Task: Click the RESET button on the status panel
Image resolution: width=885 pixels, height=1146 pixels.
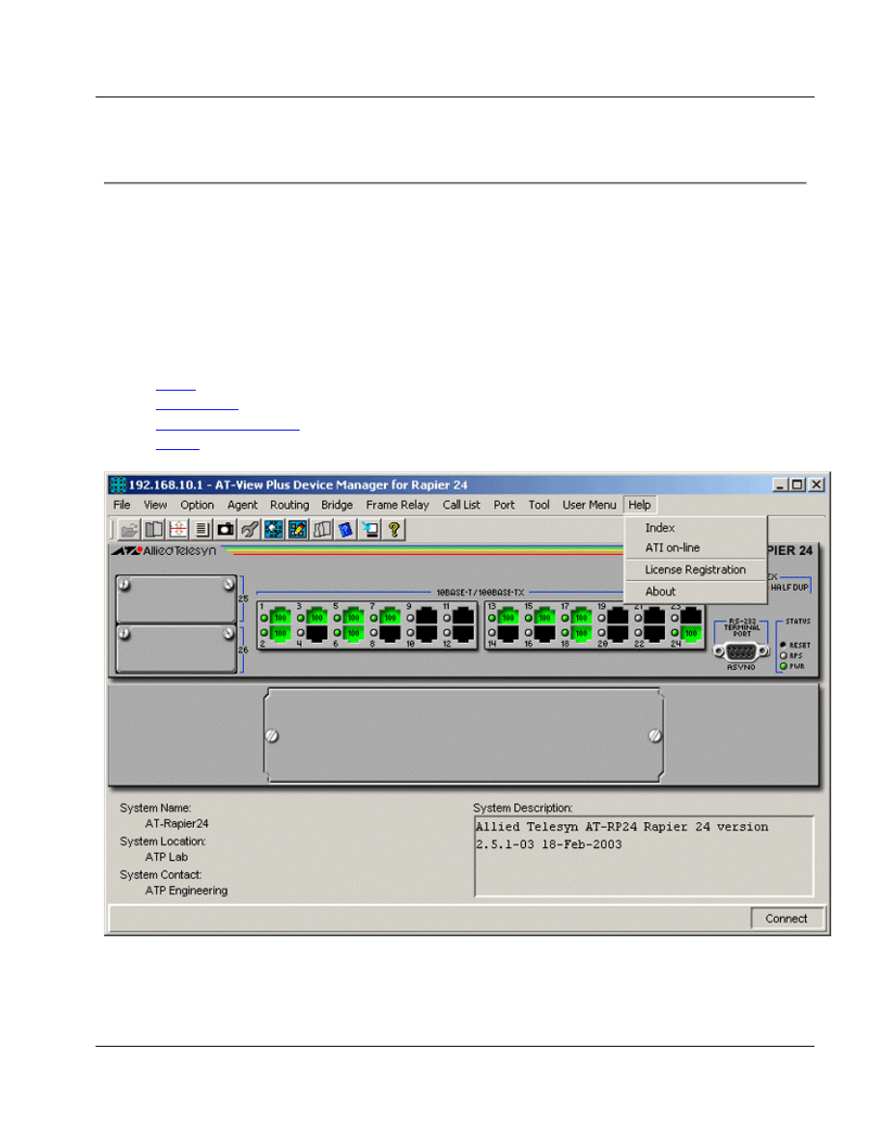Action: coord(784,645)
